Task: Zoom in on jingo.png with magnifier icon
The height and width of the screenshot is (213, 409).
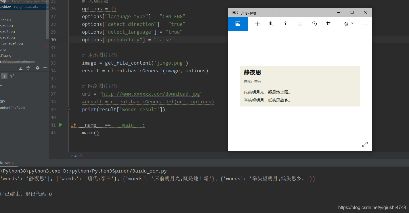Action: point(271,24)
